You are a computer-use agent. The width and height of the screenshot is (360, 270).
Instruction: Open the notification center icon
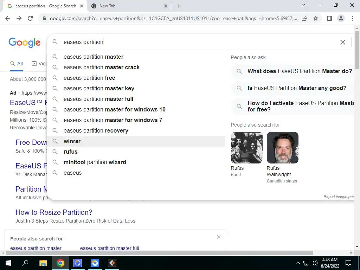coord(348,263)
